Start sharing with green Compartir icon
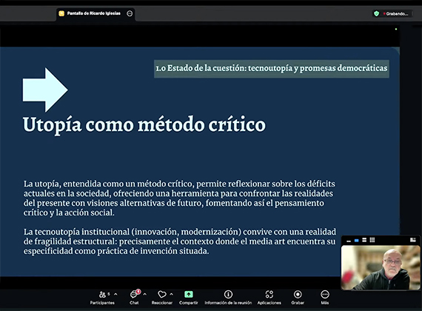Image resolution: width=422 pixels, height=311 pixels. pos(188,294)
